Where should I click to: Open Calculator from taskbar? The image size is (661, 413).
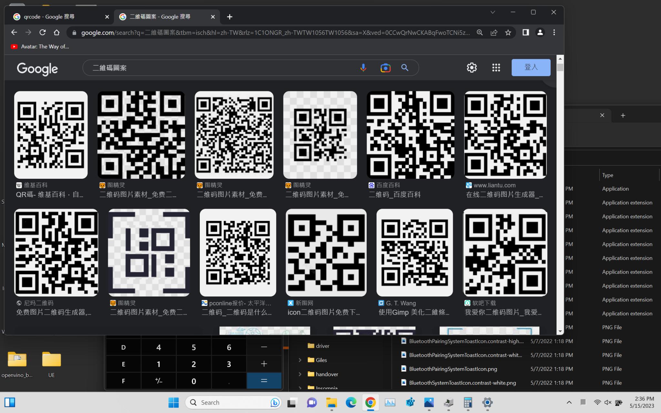[468, 402]
